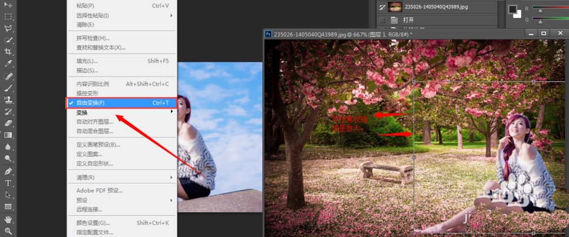Screen dimensions: 569x237
Task: Select the Crop tool
Action: click(8, 52)
